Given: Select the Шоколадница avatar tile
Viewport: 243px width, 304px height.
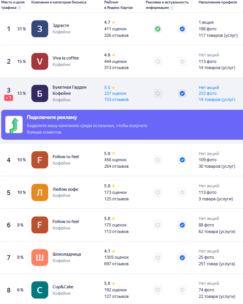Looking at the screenshot, I should 40,258.
